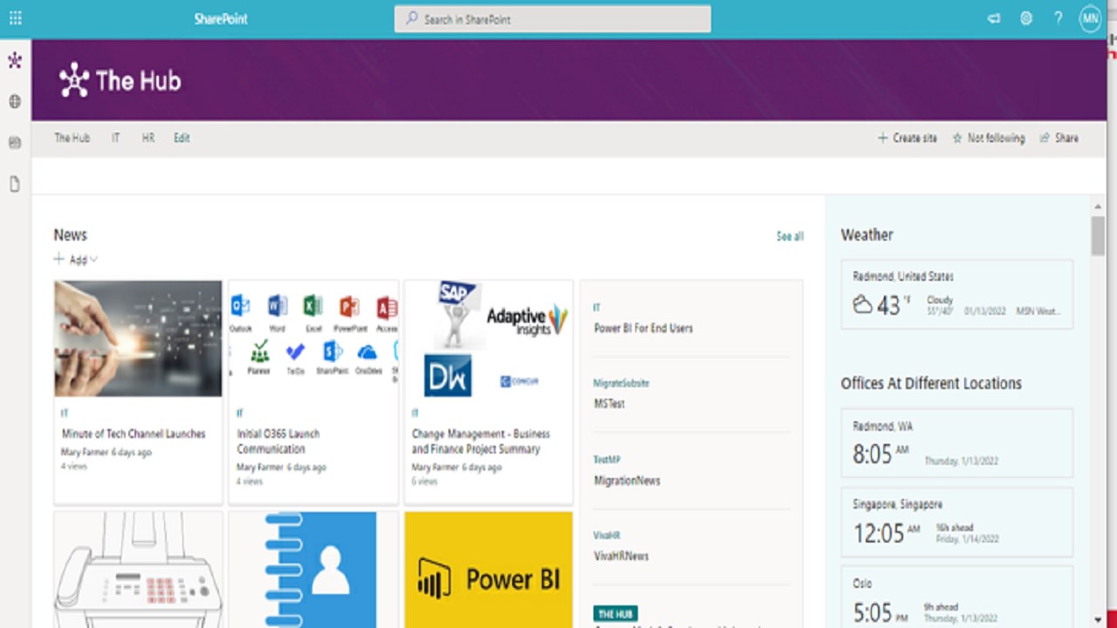Click scrollbar up arrow
The width and height of the screenshot is (1117, 628).
pos(1098,207)
